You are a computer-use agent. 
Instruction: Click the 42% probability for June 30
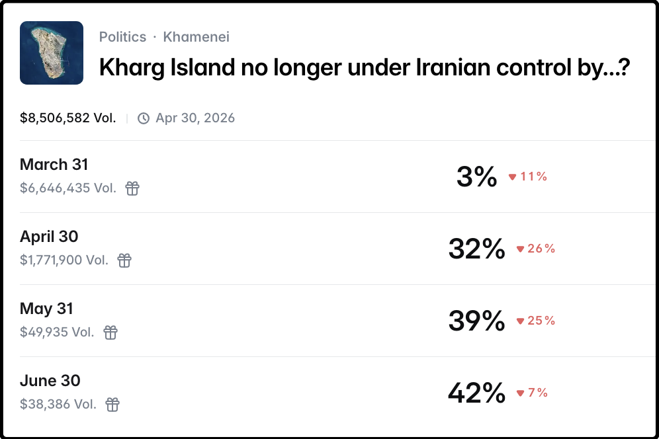476,393
